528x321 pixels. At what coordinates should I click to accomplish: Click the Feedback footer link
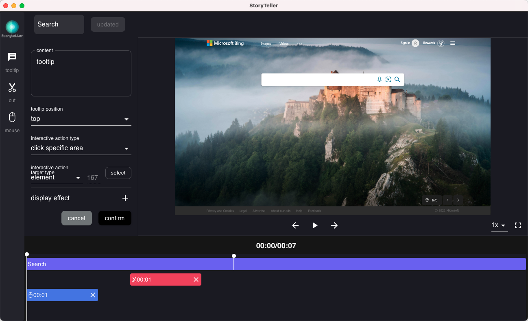pyautogui.click(x=314, y=211)
